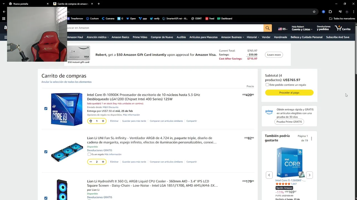Deselect the Lian Li Hydroshift cooler checkbox

46,198
